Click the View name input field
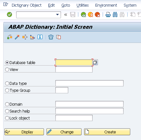Viewport: 141px width, 140px height. (x=74, y=69)
